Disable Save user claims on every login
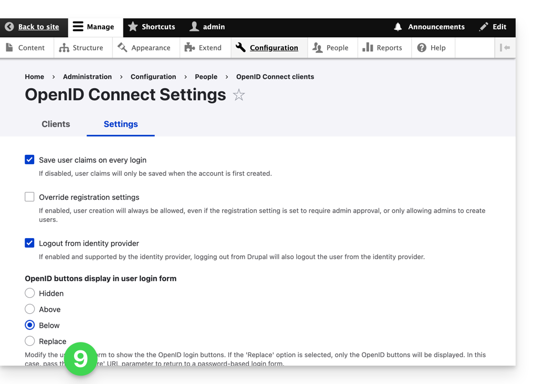The width and height of the screenshot is (534, 384). pyautogui.click(x=29, y=159)
